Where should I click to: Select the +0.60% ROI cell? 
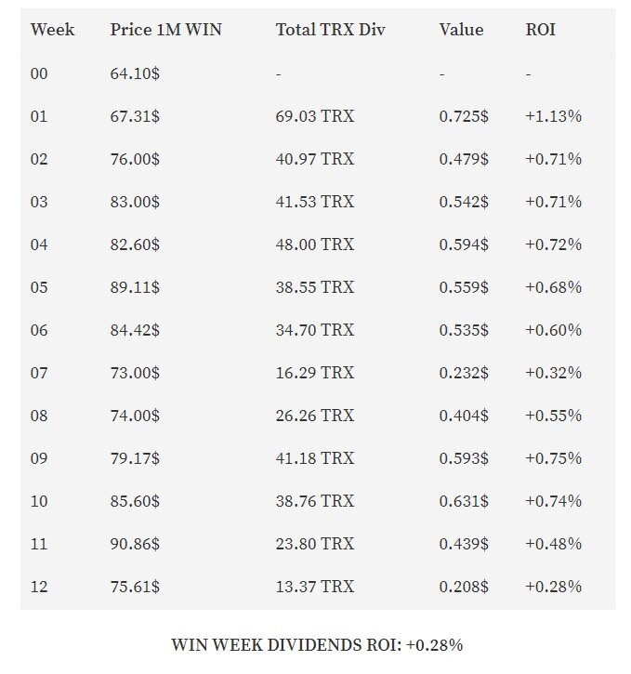click(x=553, y=330)
